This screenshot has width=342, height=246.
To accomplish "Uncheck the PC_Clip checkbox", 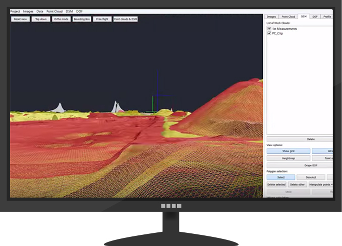I will coord(269,33).
